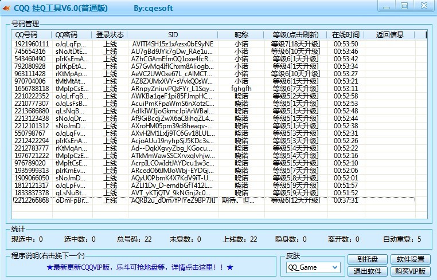Click the 未登数: 0 statistic
437x280 pixels.
click(x=185, y=239)
